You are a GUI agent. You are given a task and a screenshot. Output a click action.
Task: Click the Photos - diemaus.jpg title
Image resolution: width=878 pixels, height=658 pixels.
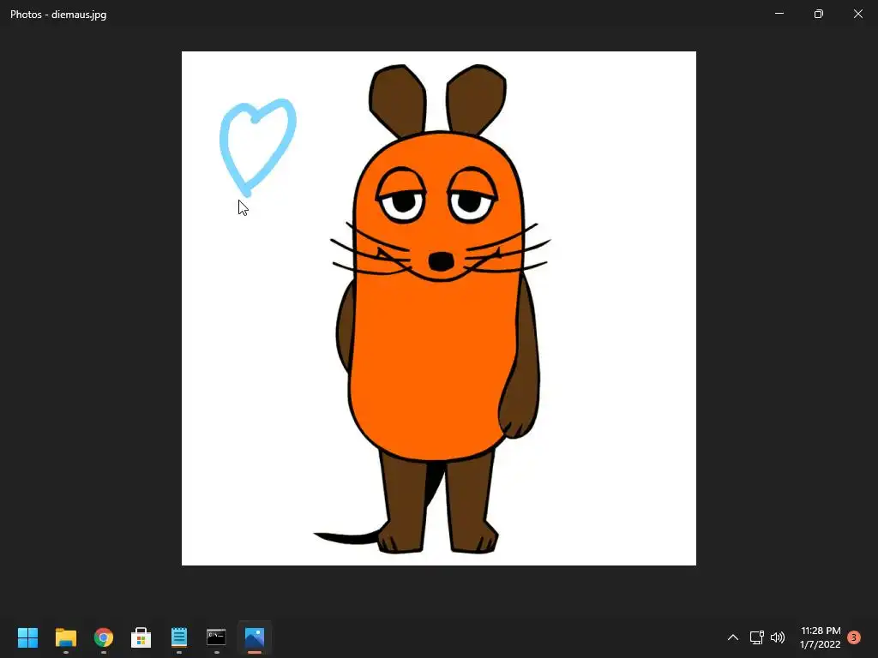(x=58, y=15)
